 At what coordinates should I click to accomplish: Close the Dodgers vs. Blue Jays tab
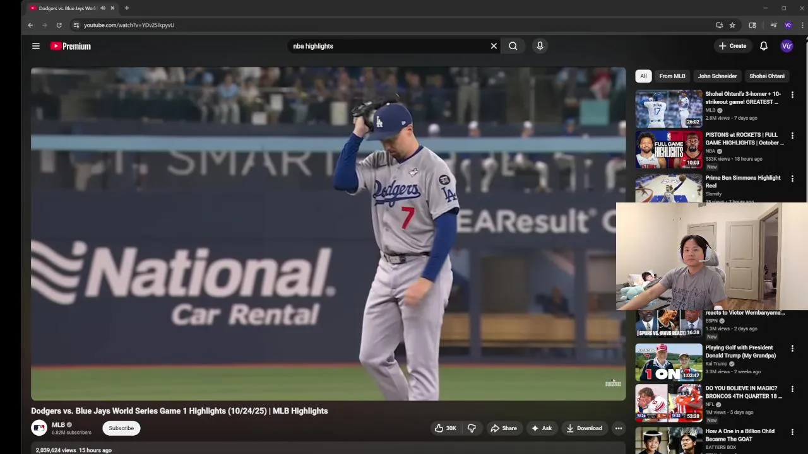coord(112,8)
